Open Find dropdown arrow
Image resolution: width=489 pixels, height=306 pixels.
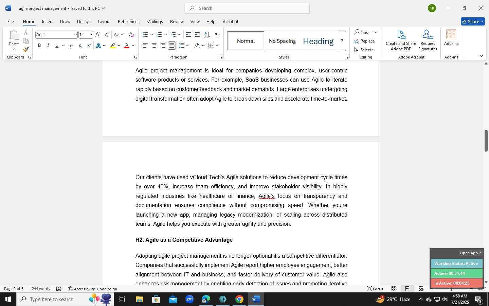click(x=375, y=32)
